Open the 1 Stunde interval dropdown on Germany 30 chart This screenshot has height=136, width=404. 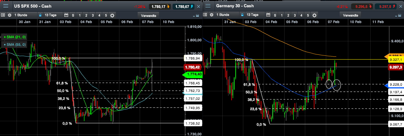pos(227,15)
